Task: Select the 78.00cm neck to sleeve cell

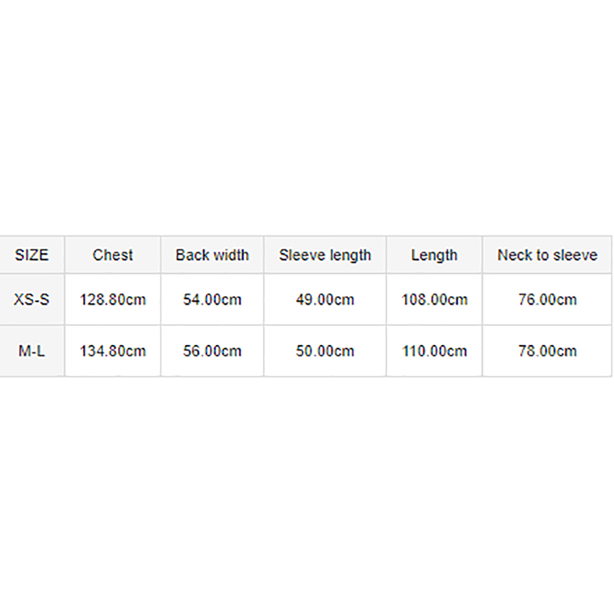Action: coord(548,351)
